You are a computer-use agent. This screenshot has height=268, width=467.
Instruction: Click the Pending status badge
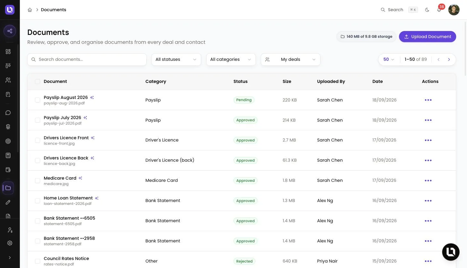[x=244, y=100]
